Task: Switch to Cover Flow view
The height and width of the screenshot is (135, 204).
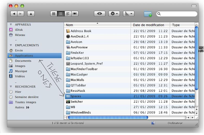Action: [75, 14]
